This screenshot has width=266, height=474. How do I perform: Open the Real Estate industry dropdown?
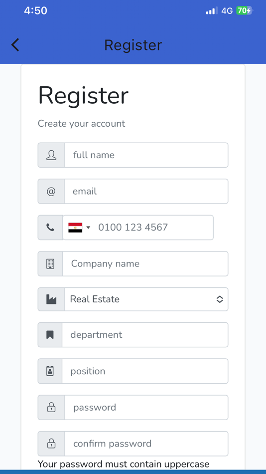(146, 299)
